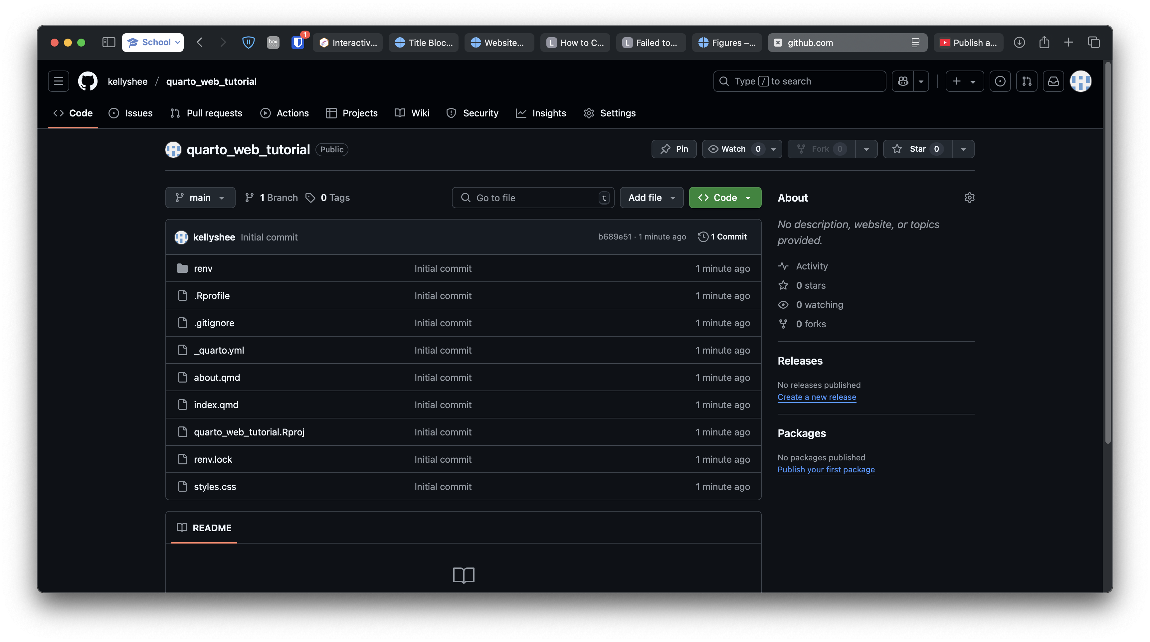Switch to the Insights tab
The height and width of the screenshot is (642, 1150).
(541, 113)
